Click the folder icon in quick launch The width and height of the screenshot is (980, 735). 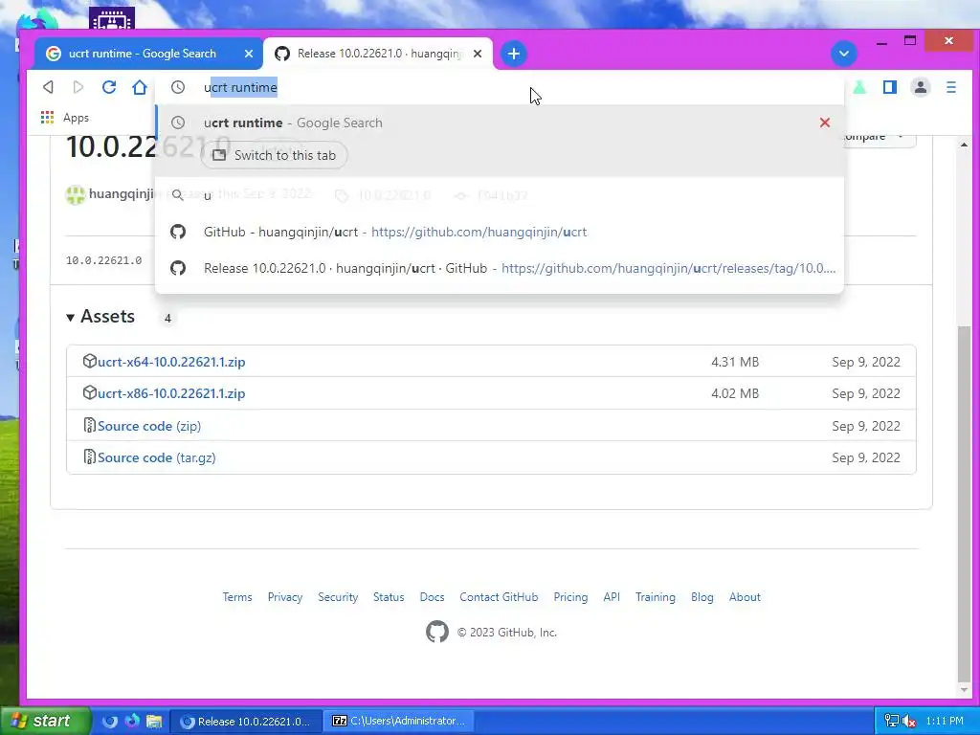click(x=154, y=722)
